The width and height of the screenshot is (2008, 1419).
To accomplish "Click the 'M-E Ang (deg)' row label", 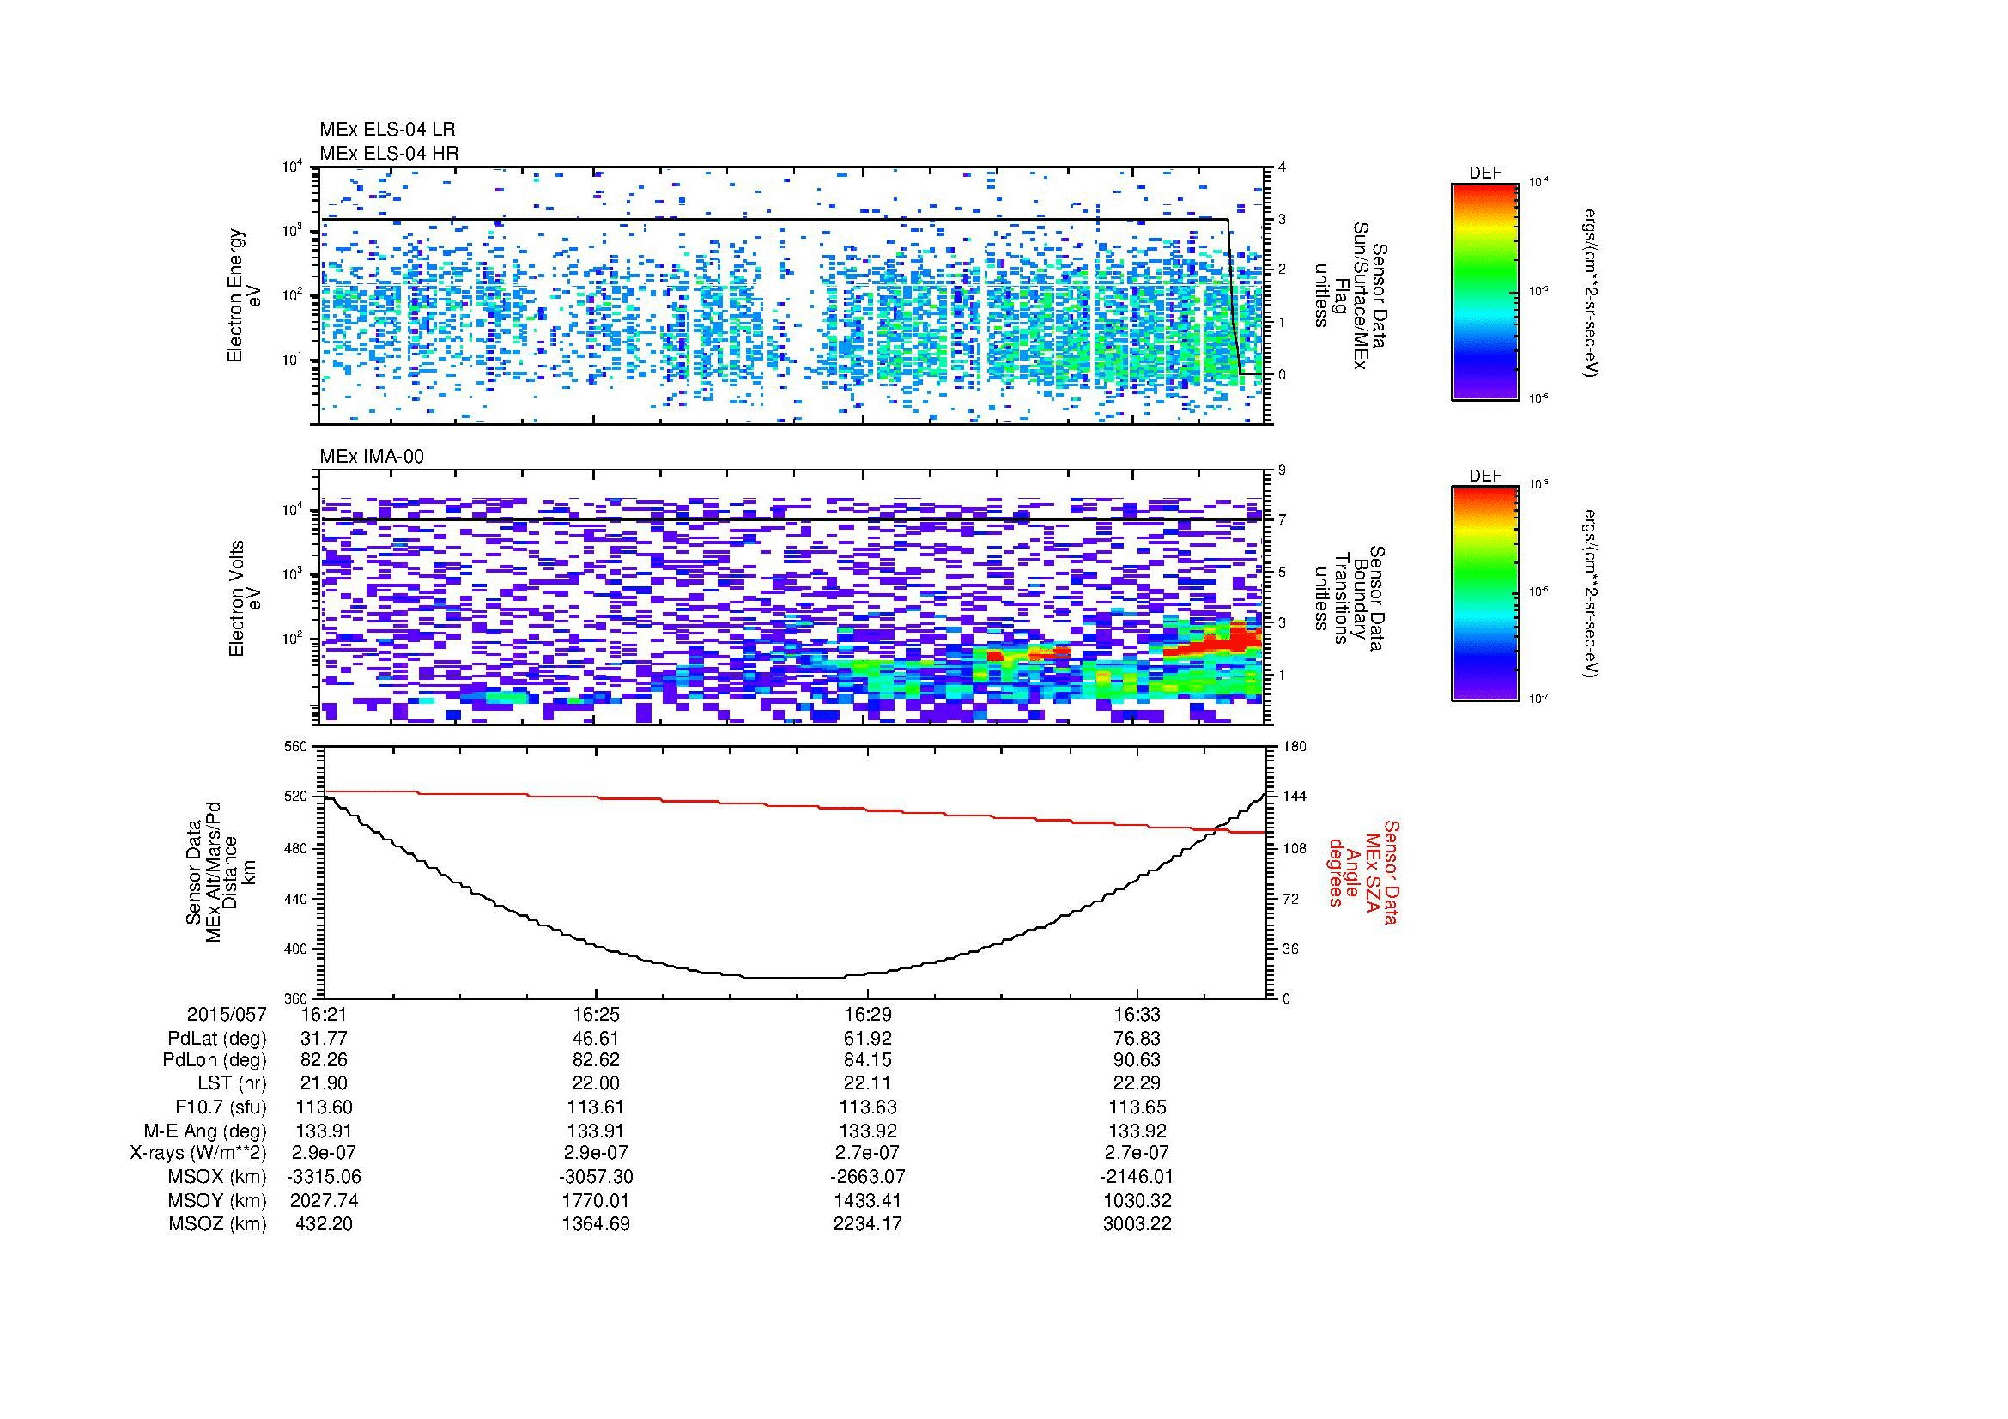I will pos(205,1131).
